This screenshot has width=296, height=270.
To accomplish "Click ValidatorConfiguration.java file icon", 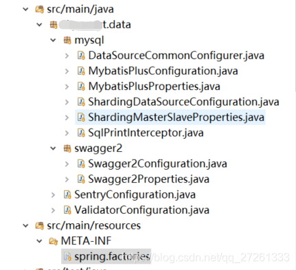I will [67, 210].
